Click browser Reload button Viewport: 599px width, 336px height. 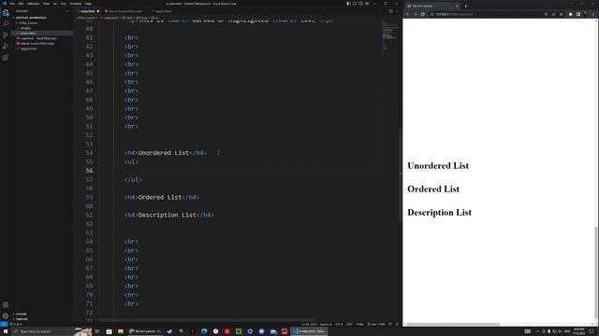pos(423,14)
